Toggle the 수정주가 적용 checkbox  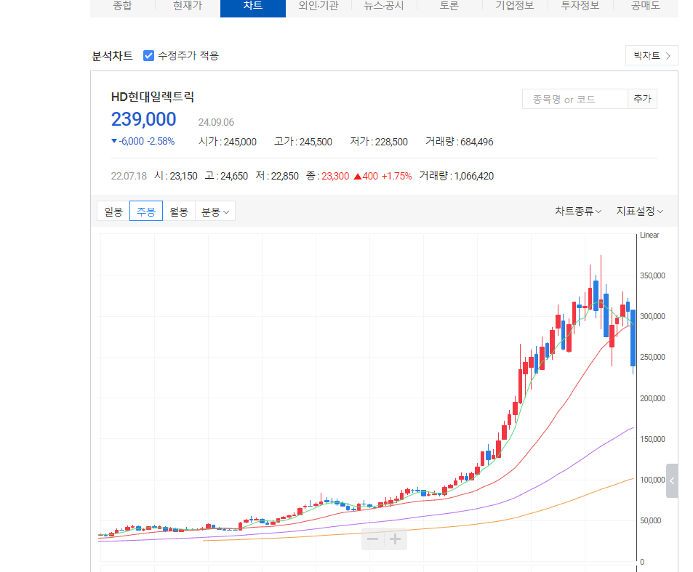(x=149, y=55)
